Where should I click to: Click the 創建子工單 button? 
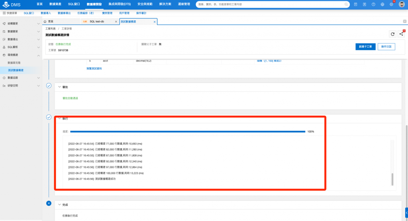coord(365,47)
